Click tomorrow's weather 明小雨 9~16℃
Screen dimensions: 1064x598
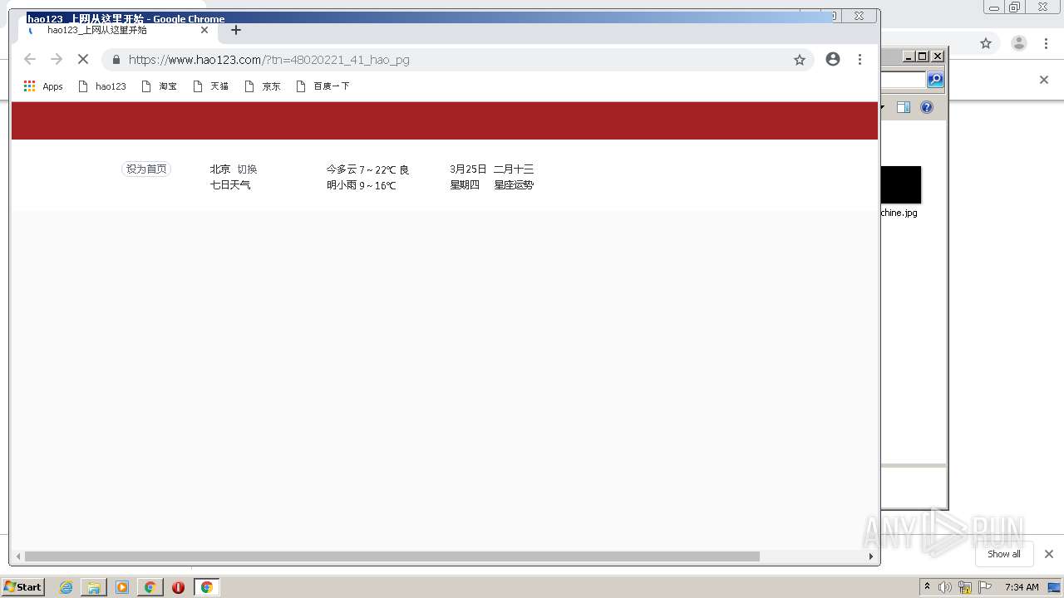362,185
